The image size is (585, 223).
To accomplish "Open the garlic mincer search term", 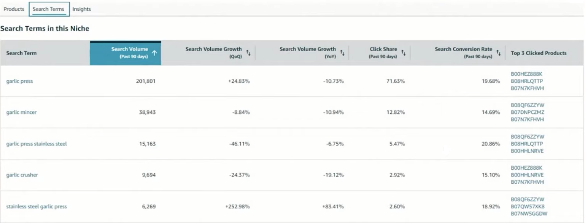I will click(21, 112).
